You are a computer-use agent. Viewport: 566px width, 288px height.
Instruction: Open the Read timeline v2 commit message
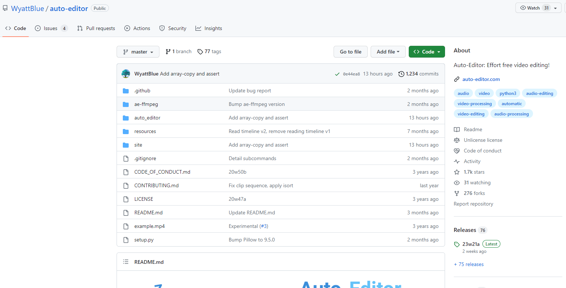[x=279, y=131]
